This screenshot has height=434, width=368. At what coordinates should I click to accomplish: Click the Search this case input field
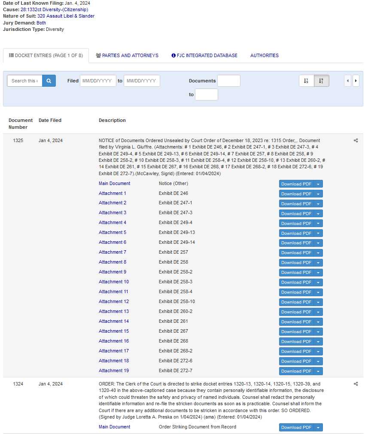(24, 81)
